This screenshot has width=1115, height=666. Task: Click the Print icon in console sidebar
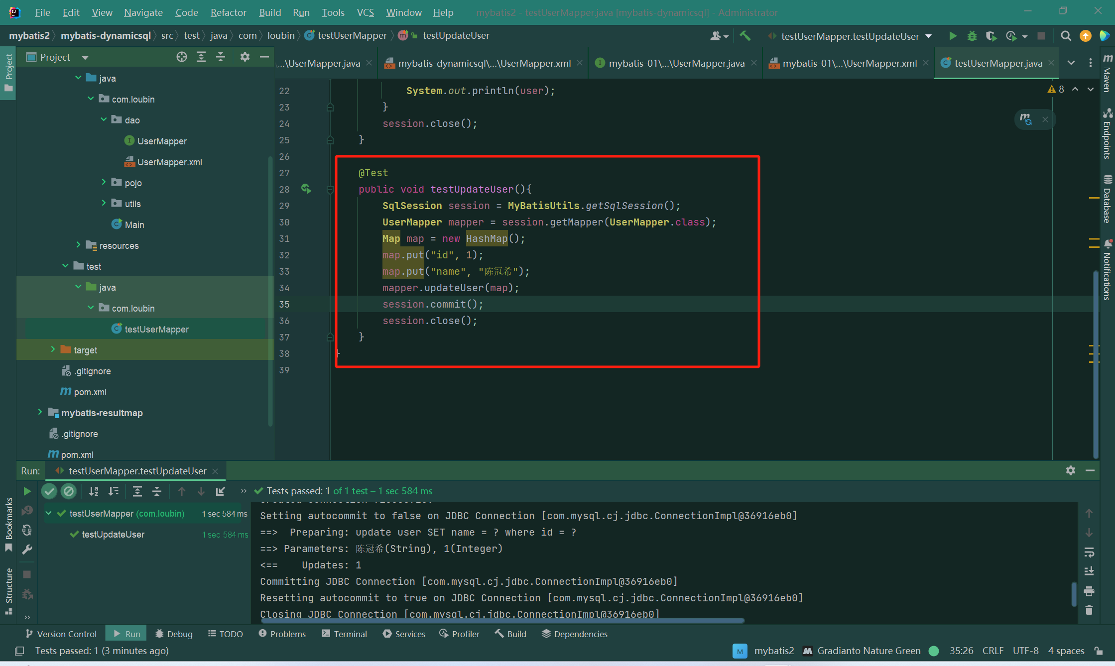[1089, 591]
